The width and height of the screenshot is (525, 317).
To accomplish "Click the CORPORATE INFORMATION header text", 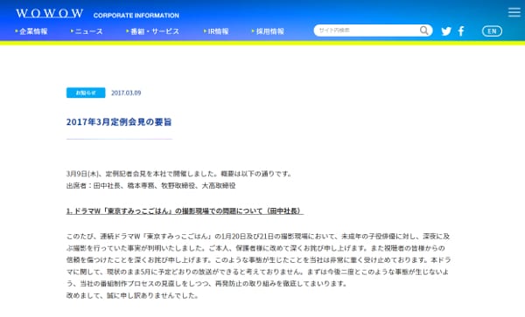I will click(x=136, y=16).
